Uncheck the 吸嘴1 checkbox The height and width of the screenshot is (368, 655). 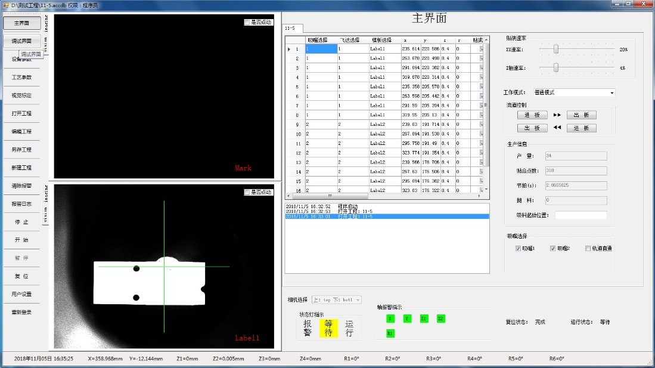(x=518, y=248)
